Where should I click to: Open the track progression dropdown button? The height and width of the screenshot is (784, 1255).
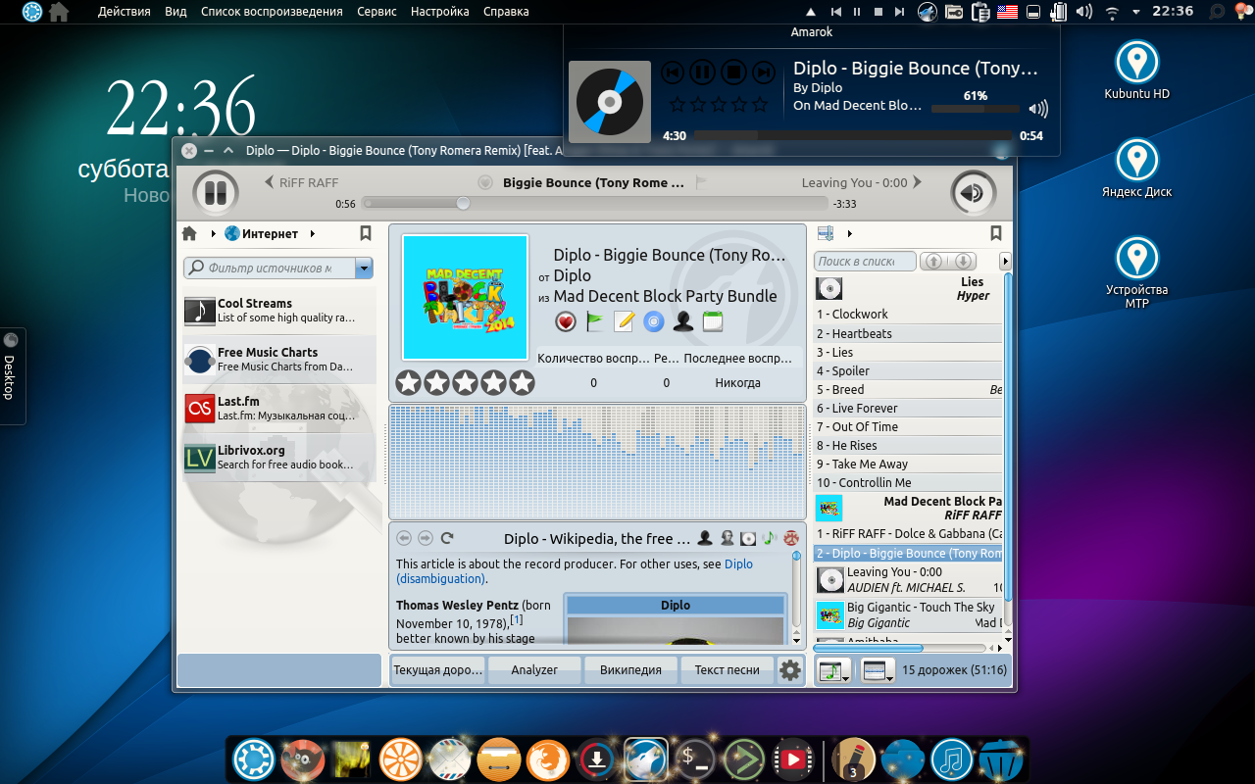click(834, 670)
